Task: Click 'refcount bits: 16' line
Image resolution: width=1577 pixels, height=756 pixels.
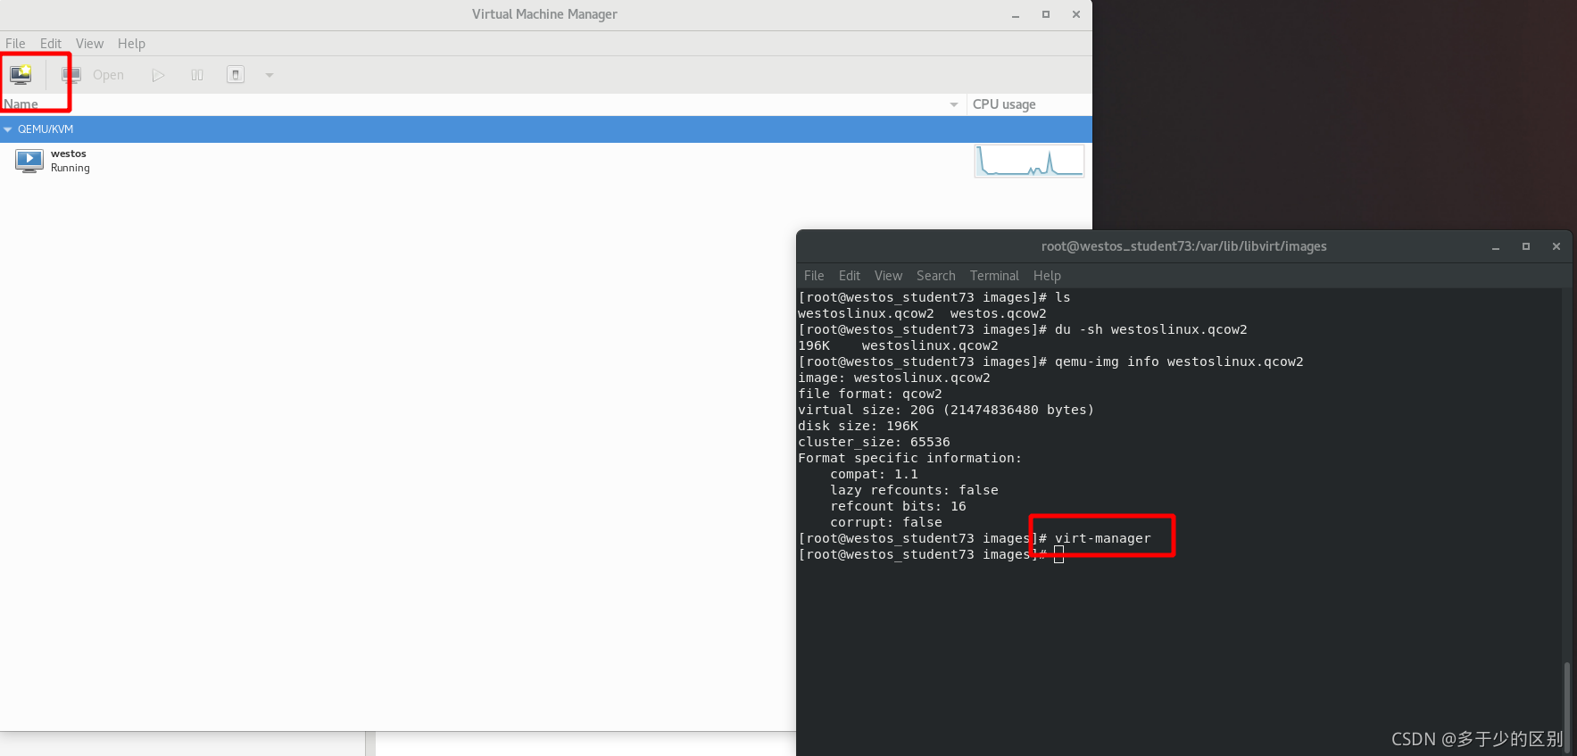Action: point(898,506)
